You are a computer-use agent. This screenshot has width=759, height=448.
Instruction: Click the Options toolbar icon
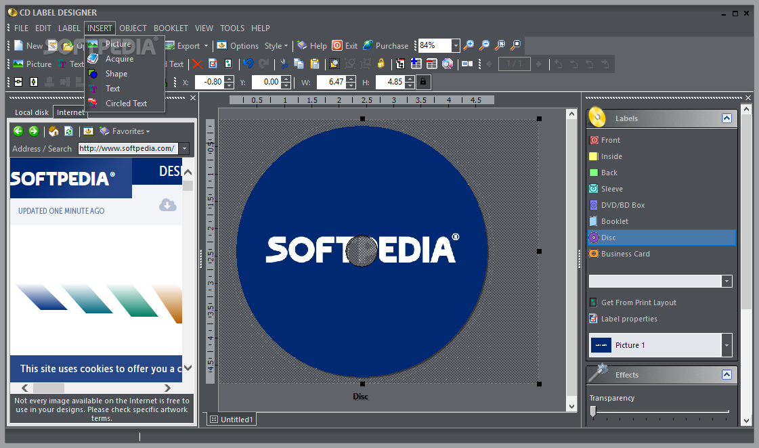(x=238, y=45)
